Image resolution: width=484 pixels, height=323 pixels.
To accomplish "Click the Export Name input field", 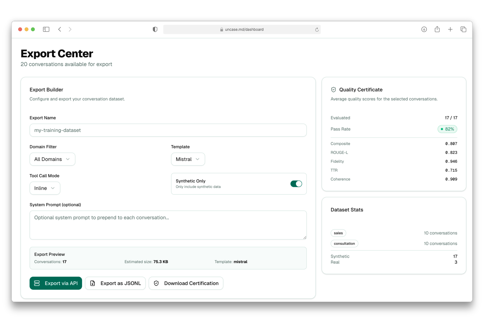I will 168,130.
